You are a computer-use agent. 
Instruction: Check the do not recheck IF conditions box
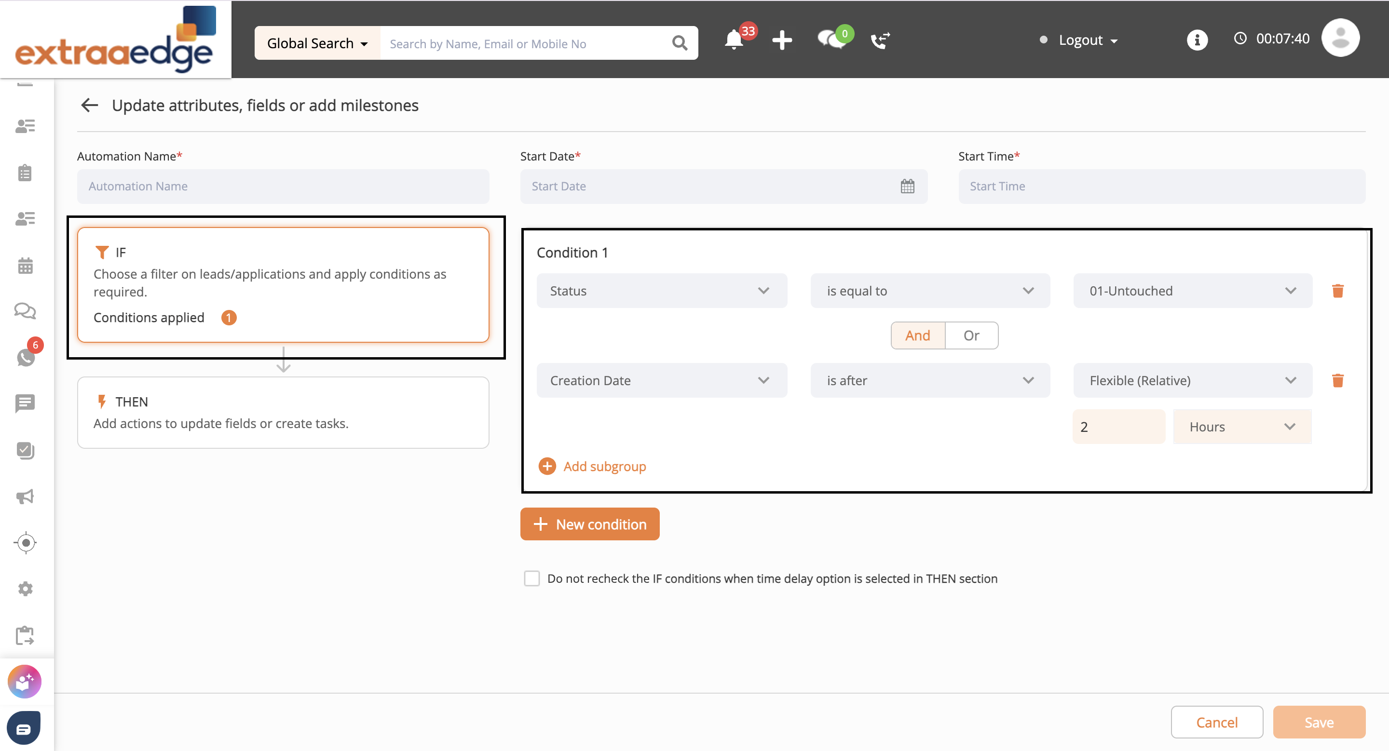point(531,578)
